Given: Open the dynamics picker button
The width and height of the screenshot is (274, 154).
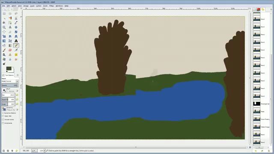Looking at the screenshot, I should 4,109.
